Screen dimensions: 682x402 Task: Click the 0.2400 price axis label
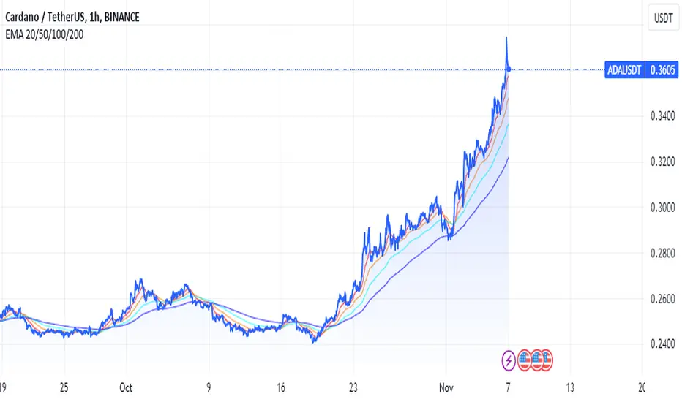(x=662, y=344)
